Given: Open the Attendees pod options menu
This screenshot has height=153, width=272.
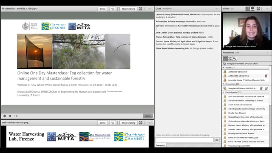Looking at the screenshot, I should pos(268,53).
